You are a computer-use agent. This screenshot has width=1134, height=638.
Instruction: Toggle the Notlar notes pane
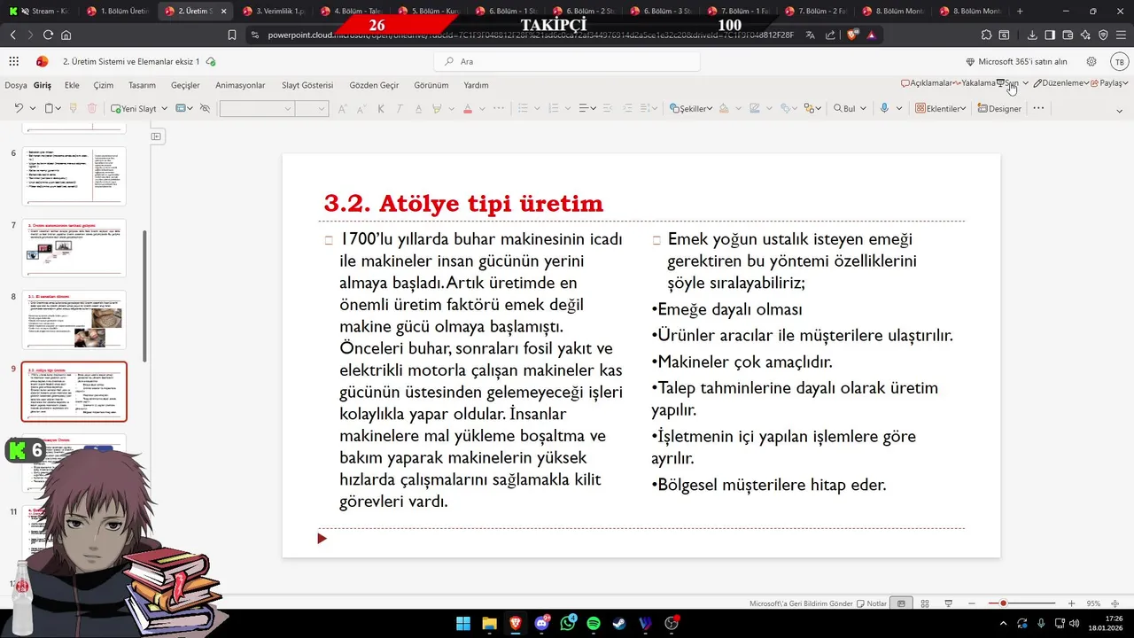(872, 603)
